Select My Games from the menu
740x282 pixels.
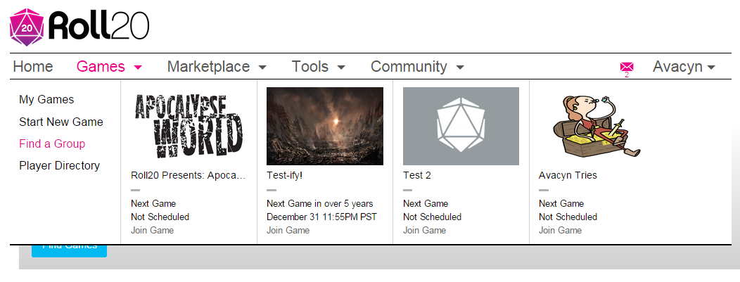[x=46, y=100]
